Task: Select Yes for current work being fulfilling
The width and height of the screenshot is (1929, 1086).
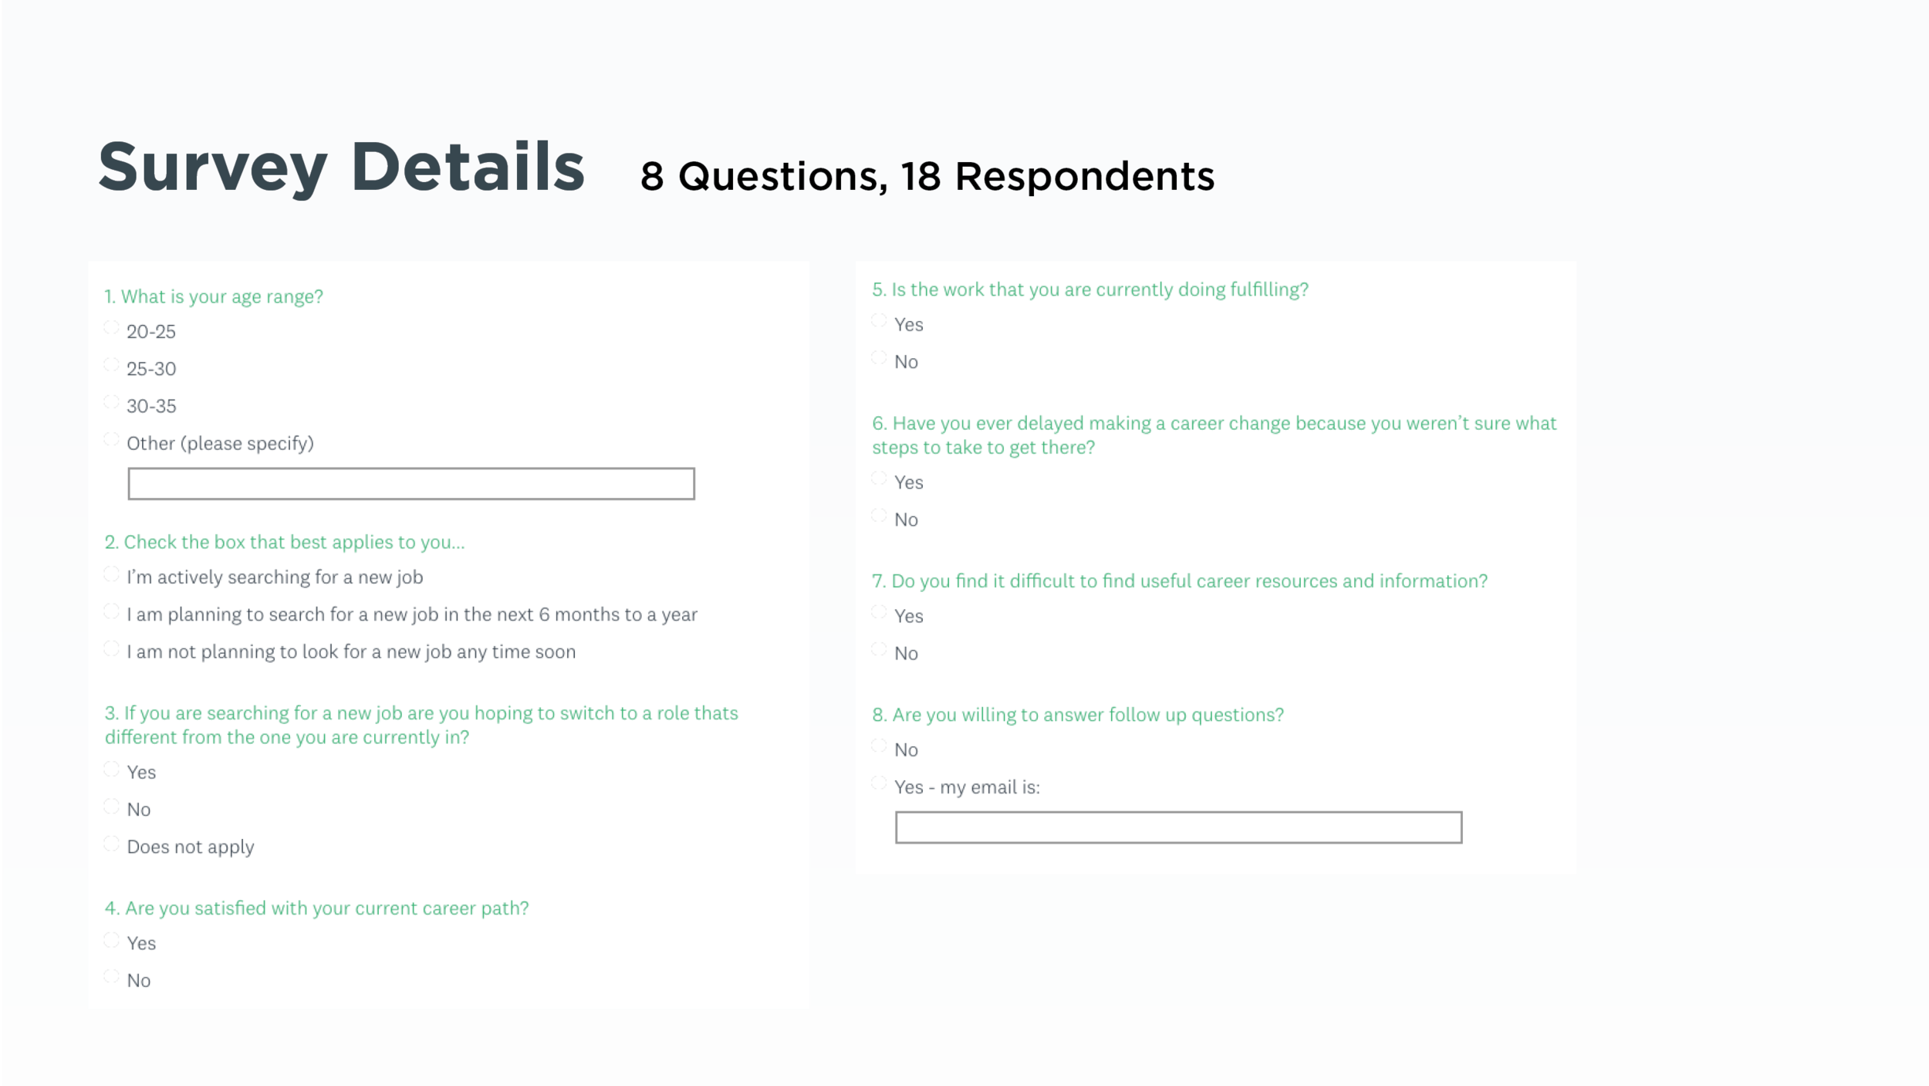Action: (879, 321)
